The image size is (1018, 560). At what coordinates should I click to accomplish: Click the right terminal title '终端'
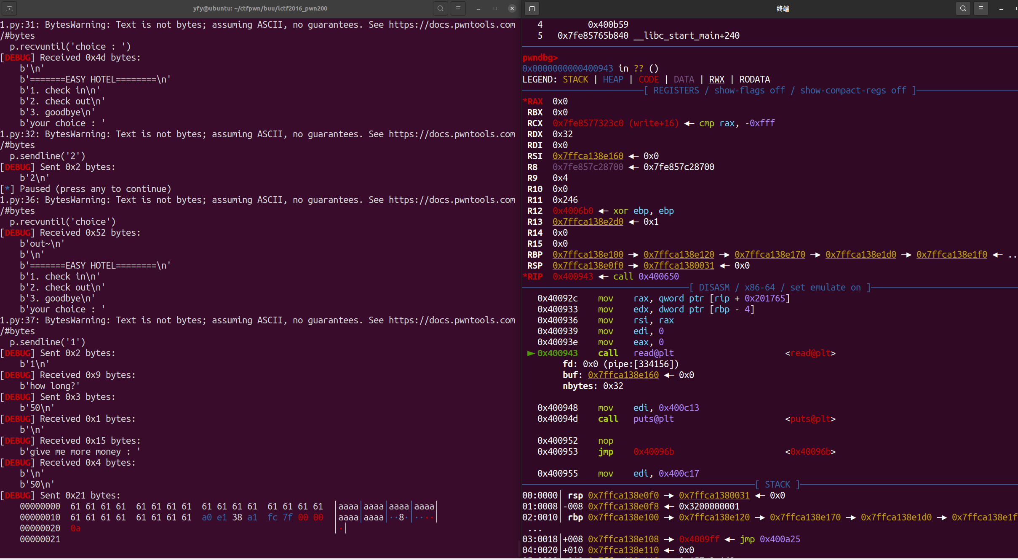coord(783,8)
